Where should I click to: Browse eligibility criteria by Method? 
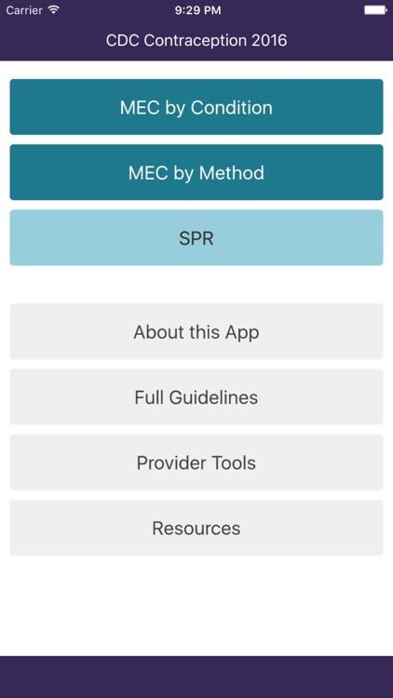tap(196, 172)
